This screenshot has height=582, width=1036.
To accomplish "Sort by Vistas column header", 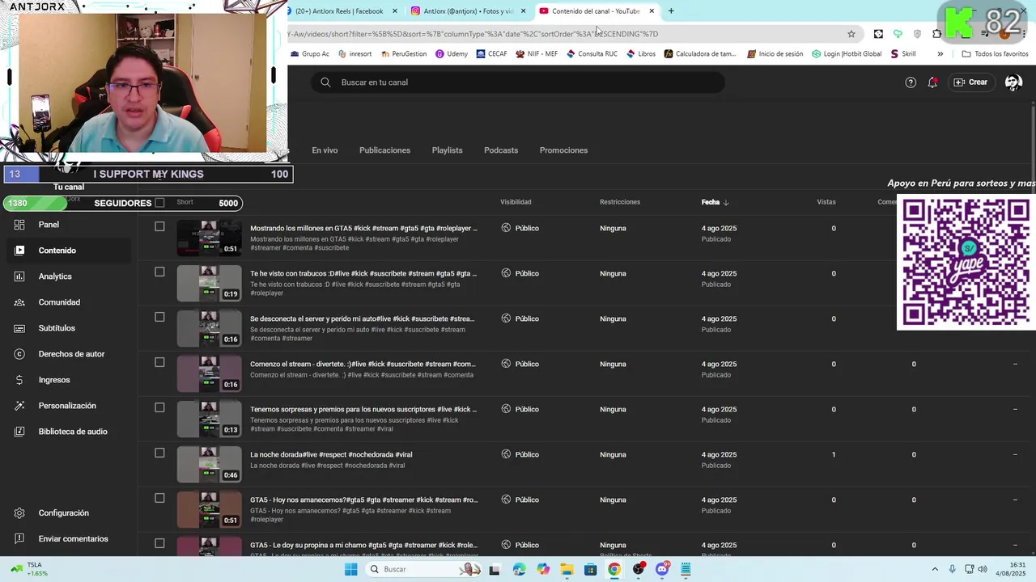I will [x=826, y=202].
